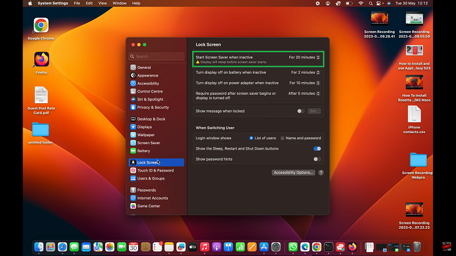Image resolution: width=456 pixels, height=256 pixels.
Task: Choose List of users radio option
Action: [x=251, y=138]
